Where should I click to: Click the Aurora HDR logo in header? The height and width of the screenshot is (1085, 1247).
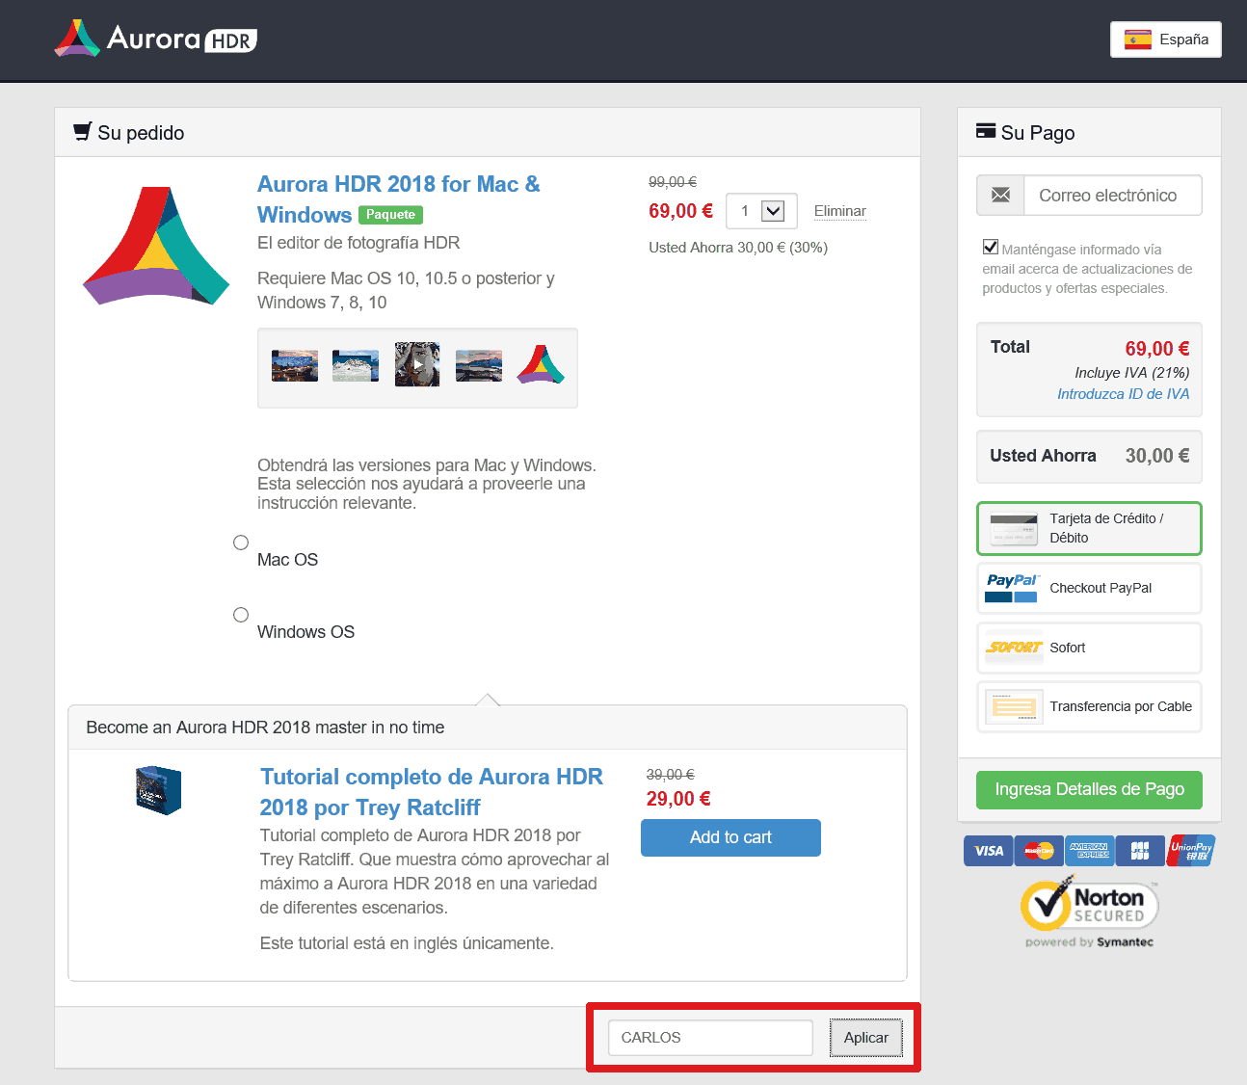(x=156, y=39)
